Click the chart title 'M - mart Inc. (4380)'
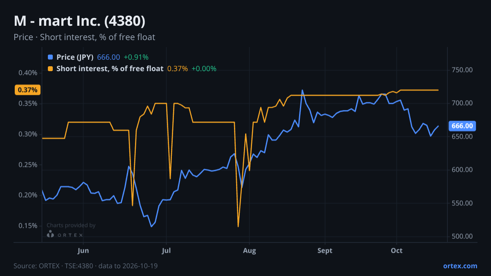The image size is (491, 276). [x=79, y=20]
